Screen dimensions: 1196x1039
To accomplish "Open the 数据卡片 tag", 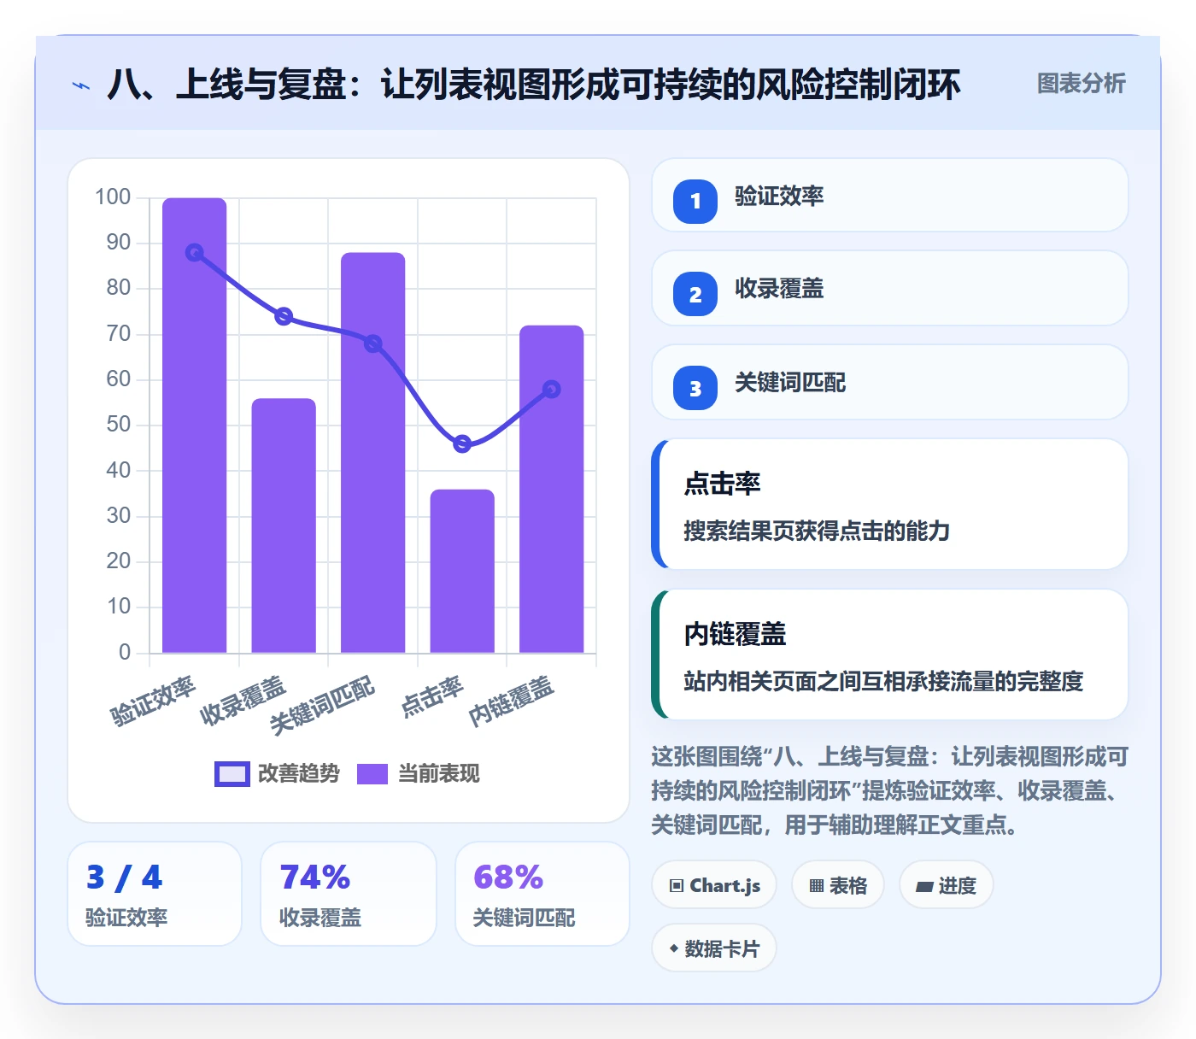I will (x=714, y=948).
